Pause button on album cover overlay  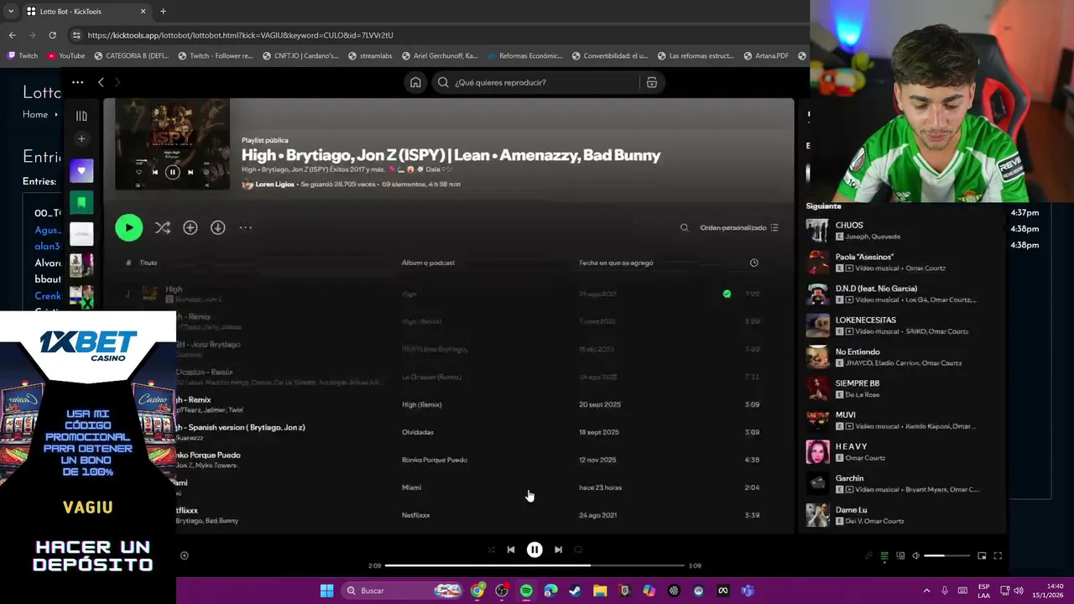click(172, 172)
